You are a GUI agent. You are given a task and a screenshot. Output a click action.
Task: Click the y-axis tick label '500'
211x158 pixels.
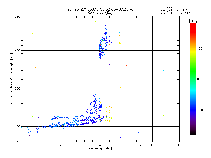click(17, 38)
